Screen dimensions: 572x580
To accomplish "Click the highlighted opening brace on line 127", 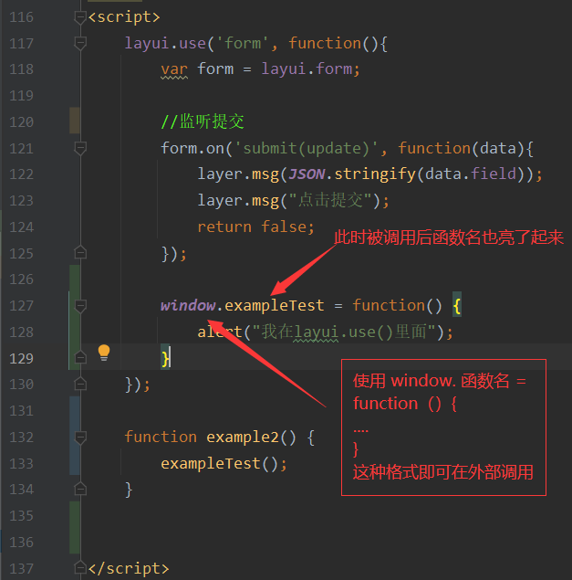I will (x=457, y=306).
